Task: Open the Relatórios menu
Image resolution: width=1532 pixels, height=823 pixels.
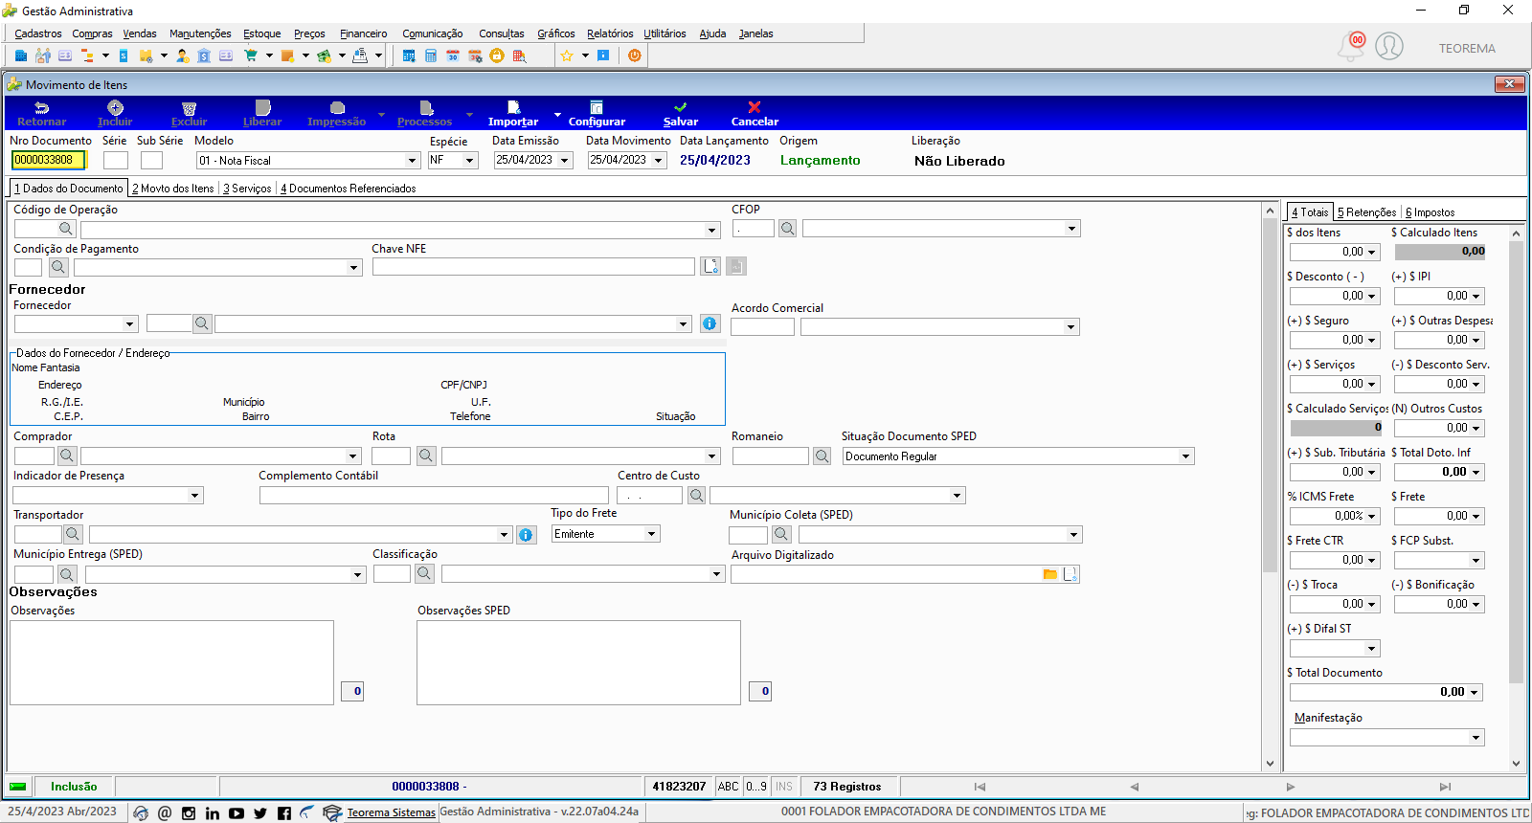Action: click(x=610, y=33)
